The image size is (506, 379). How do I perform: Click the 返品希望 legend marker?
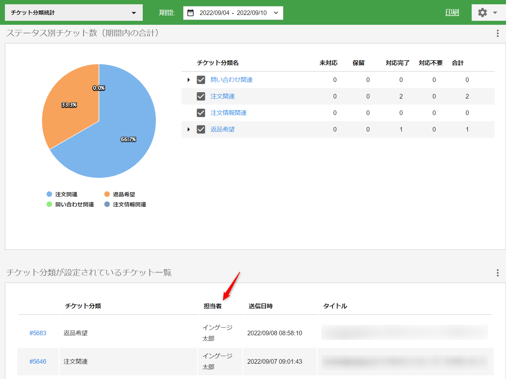coord(107,194)
